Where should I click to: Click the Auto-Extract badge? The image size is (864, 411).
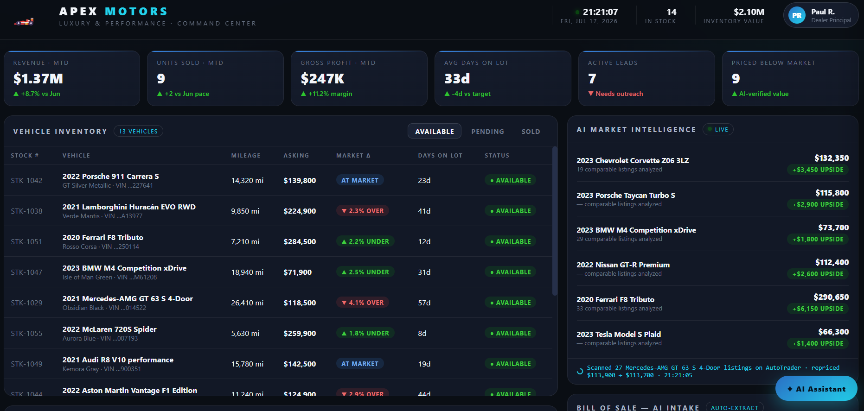click(x=735, y=408)
